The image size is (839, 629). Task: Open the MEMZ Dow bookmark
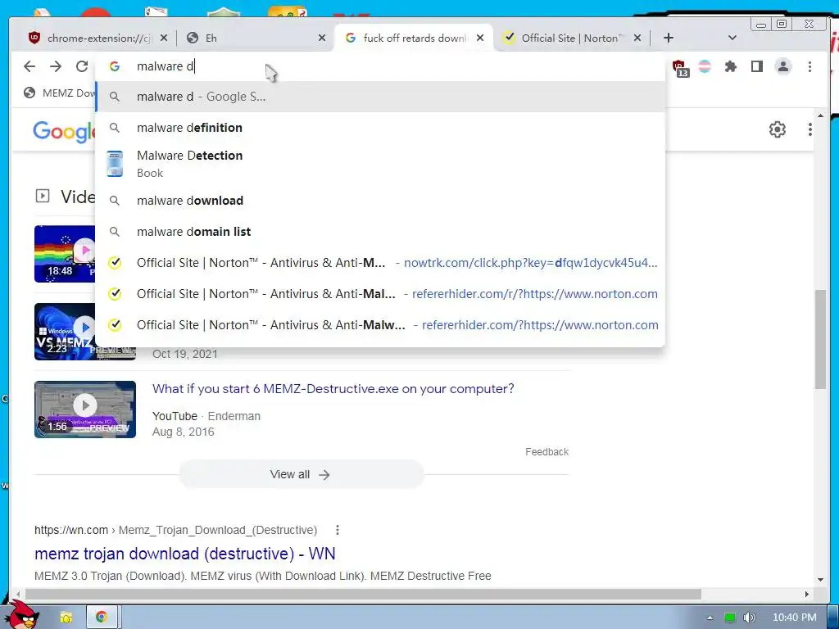point(60,93)
